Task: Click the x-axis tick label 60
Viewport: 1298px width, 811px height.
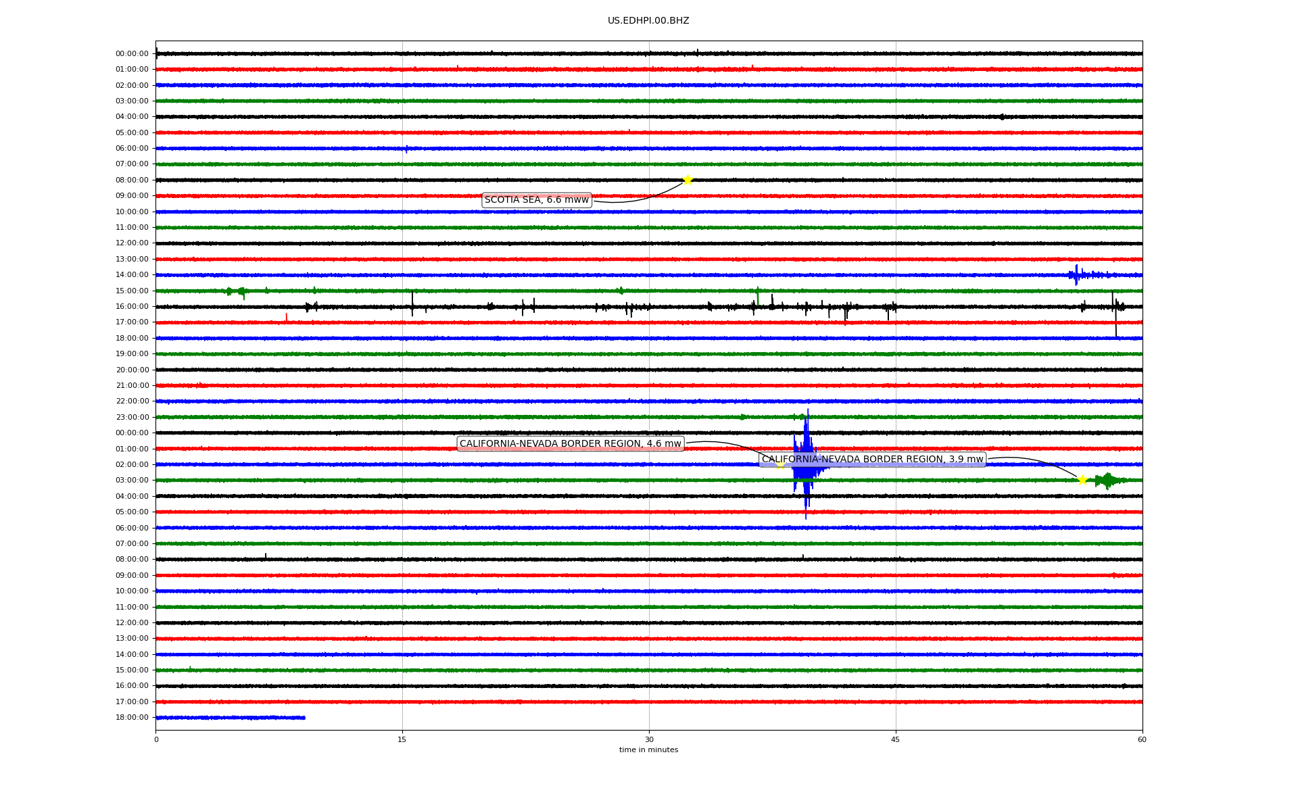Action: [x=1142, y=739]
